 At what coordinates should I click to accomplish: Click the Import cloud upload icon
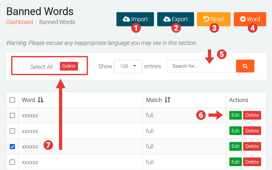point(126,19)
